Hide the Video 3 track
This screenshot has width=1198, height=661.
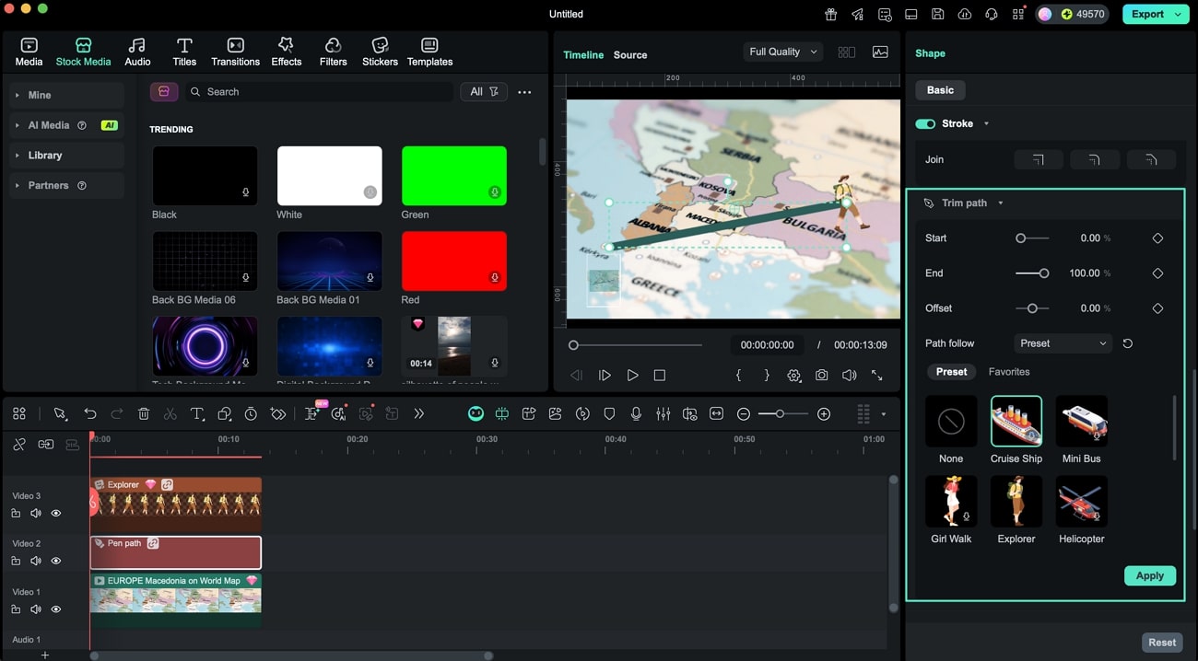click(x=56, y=514)
